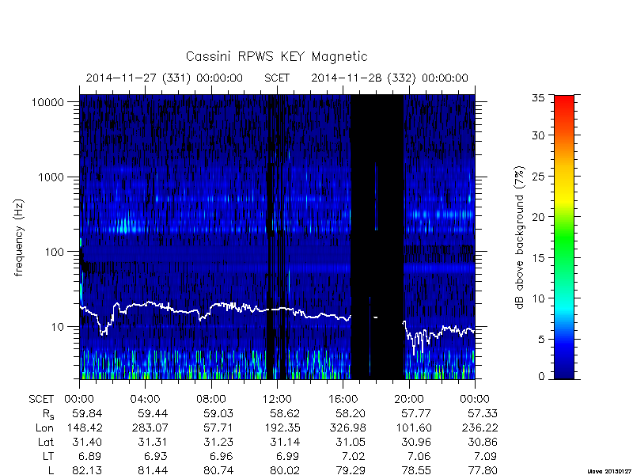633x475 pixels.
Task: Click the 100 frequency axis label
Action: [x=55, y=252]
